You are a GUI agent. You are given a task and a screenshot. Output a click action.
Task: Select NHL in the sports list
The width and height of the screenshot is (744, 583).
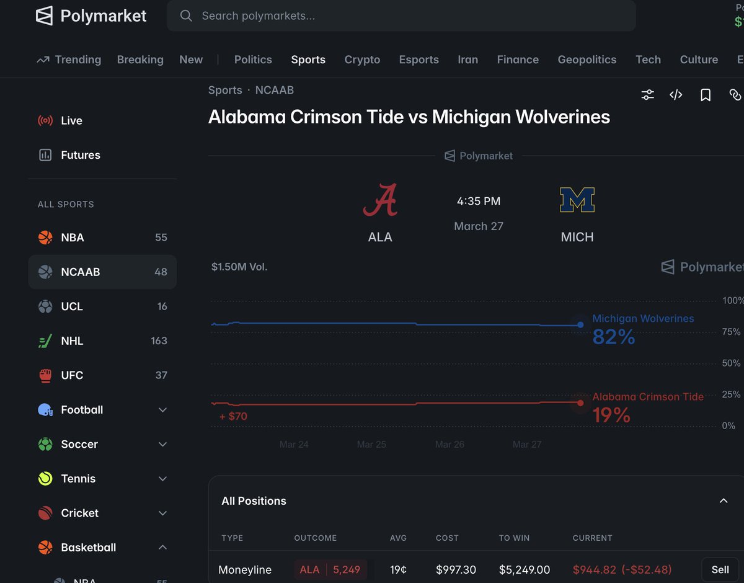click(x=102, y=340)
